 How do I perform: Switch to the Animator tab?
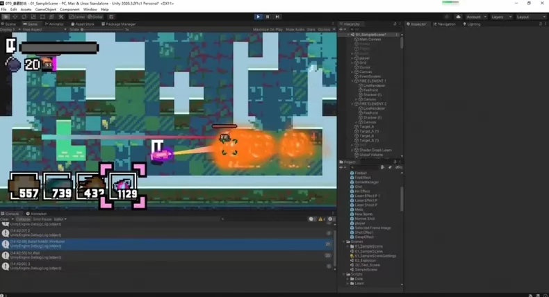(x=54, y=24)
